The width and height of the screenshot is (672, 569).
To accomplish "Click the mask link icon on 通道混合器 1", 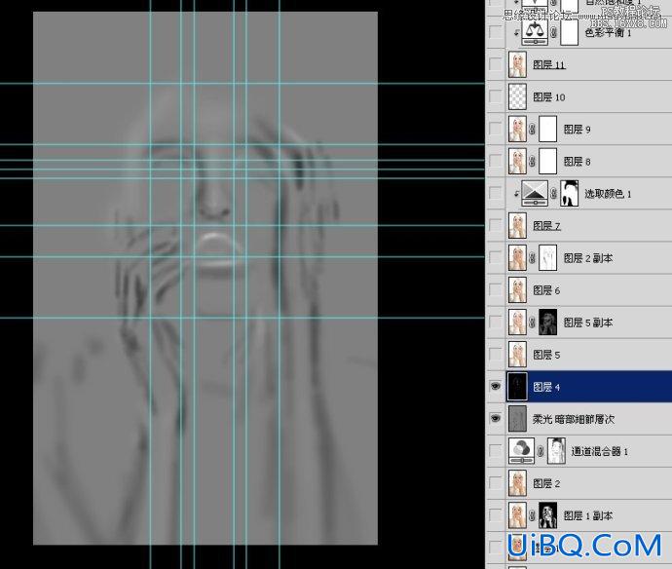I will (x=541, y=451).
